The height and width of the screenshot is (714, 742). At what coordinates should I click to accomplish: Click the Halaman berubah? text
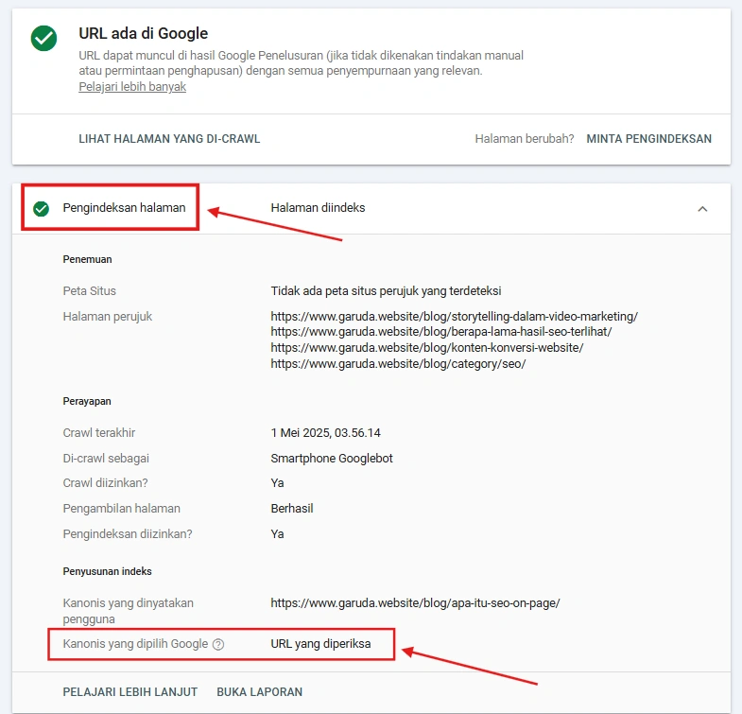pyautogui.click(x=525, y=139)
